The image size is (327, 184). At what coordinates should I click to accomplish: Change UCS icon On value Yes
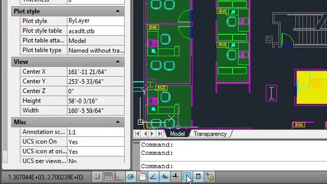tap(96, 142)
